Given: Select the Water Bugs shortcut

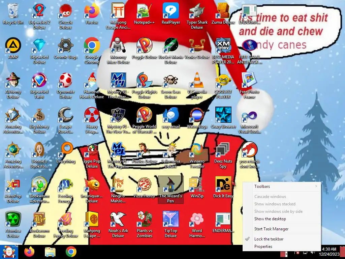Looking at the screenshot, I should tap(197, 118).
